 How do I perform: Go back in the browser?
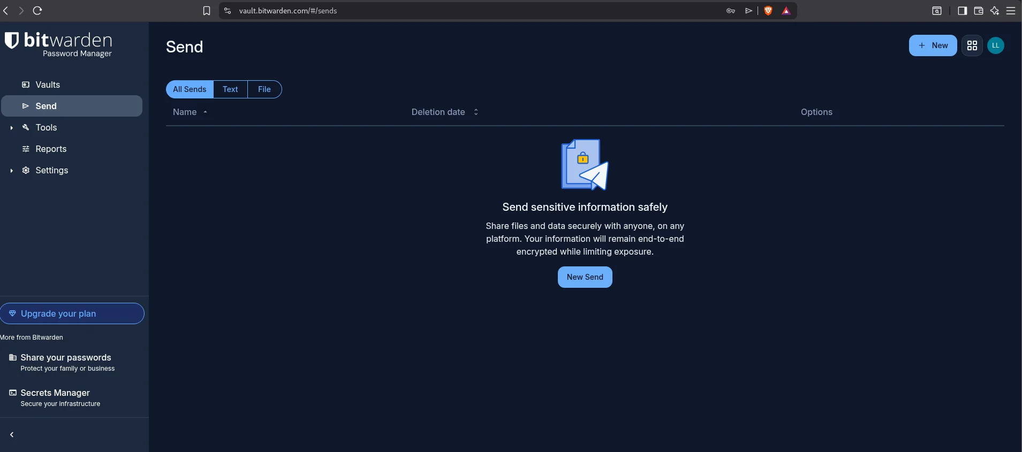[x=6, y=11]
